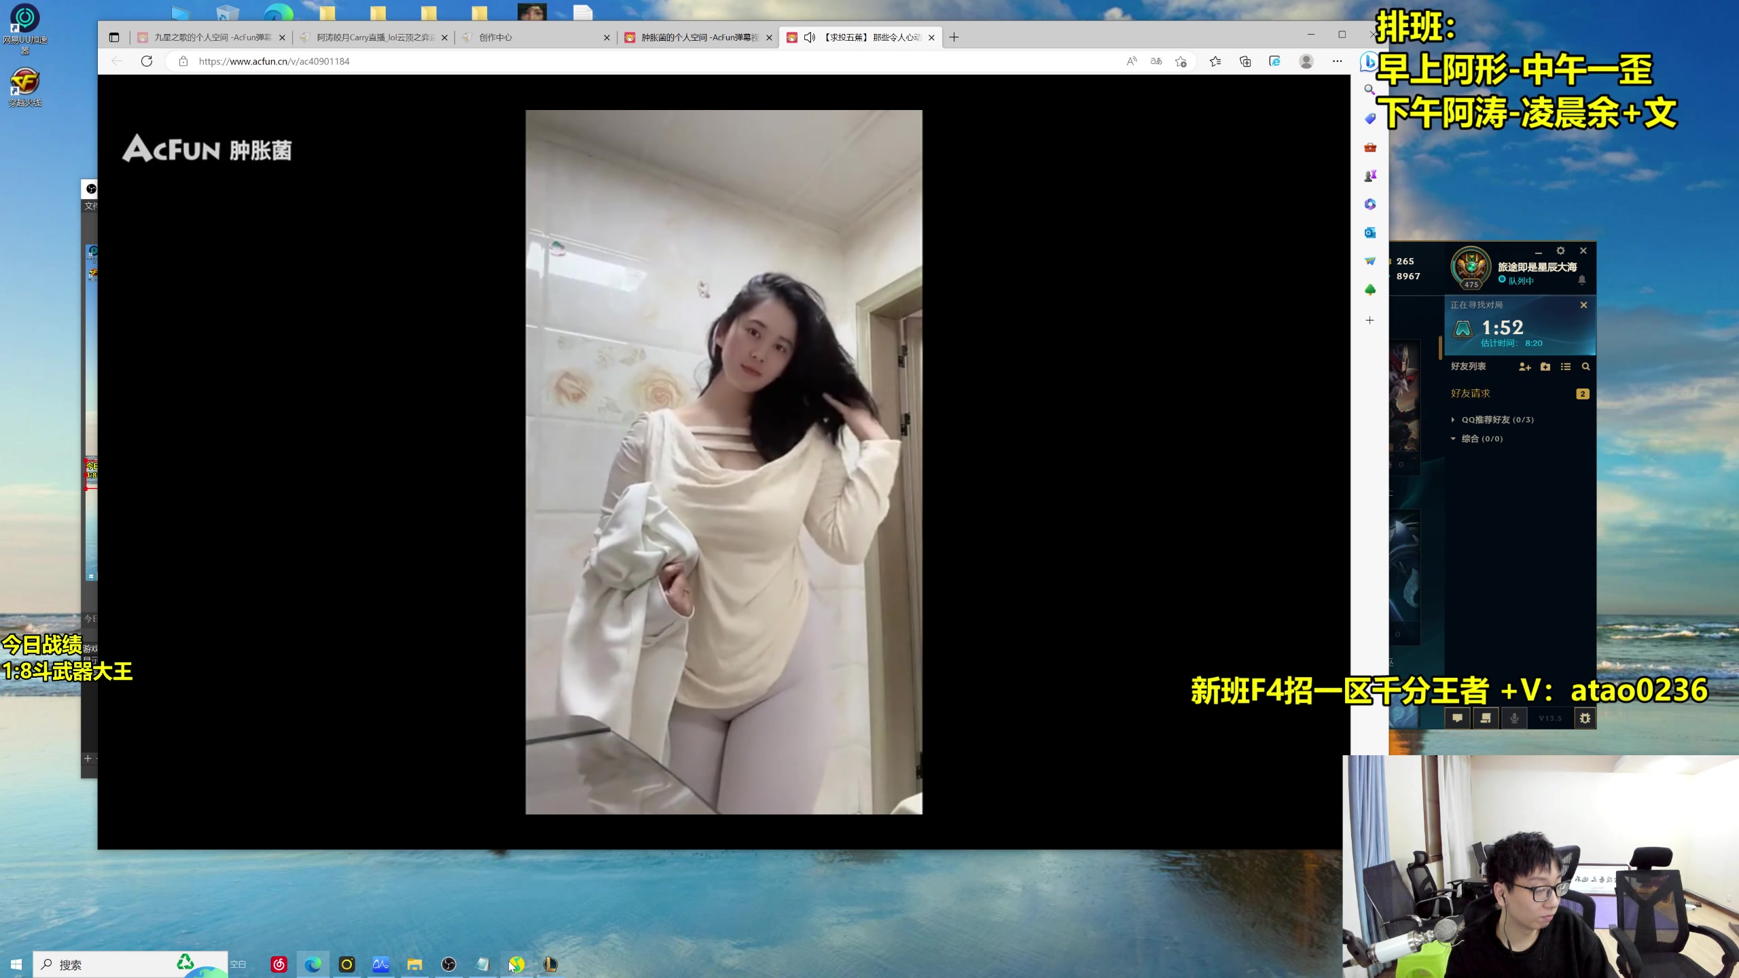The height and width of the screenshot is (978, 1739).
Task: Toggle League voice microphone button
Action: pos(1514,718)
